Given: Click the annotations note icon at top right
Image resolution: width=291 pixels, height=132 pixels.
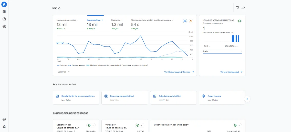Looking at the screenshot, I should click(x=237, y=8).
